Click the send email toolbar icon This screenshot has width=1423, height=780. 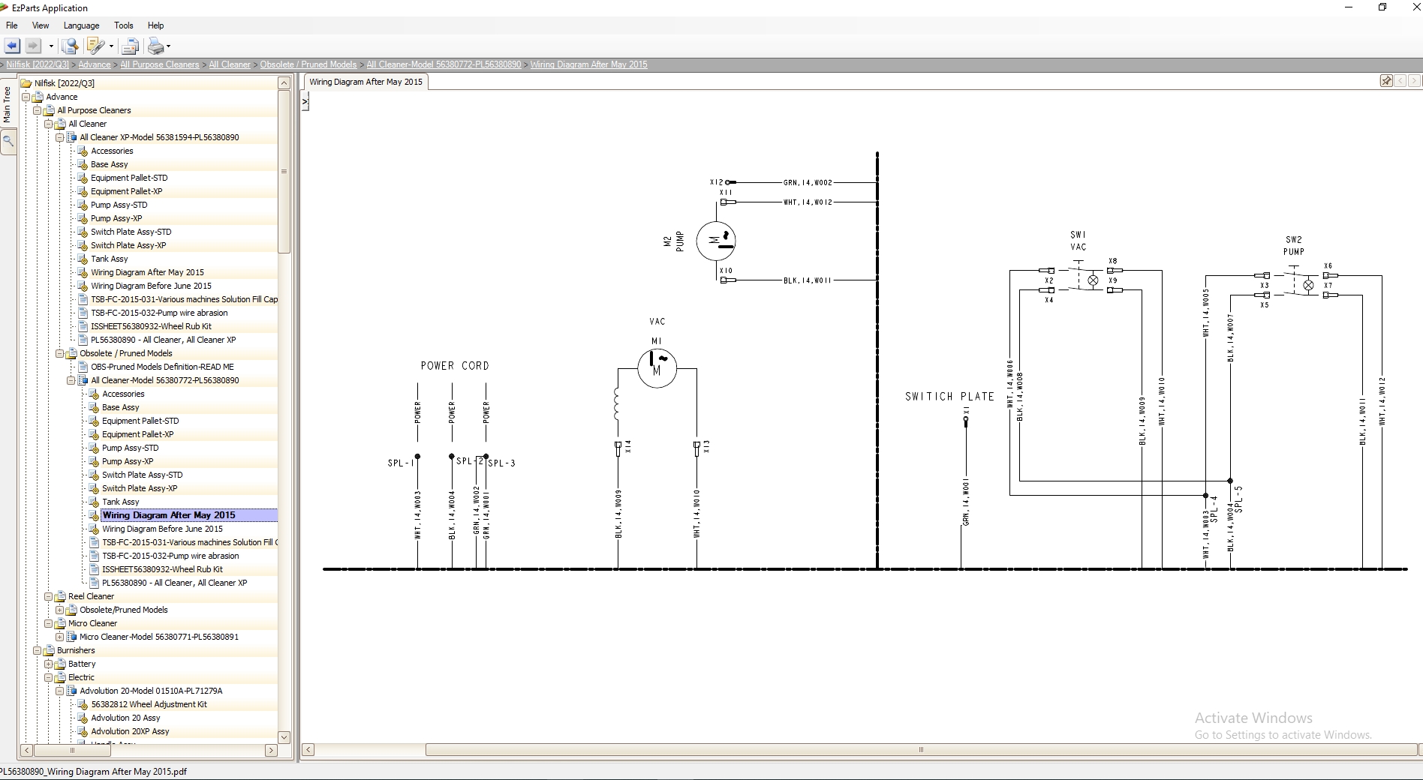(130, 46)
